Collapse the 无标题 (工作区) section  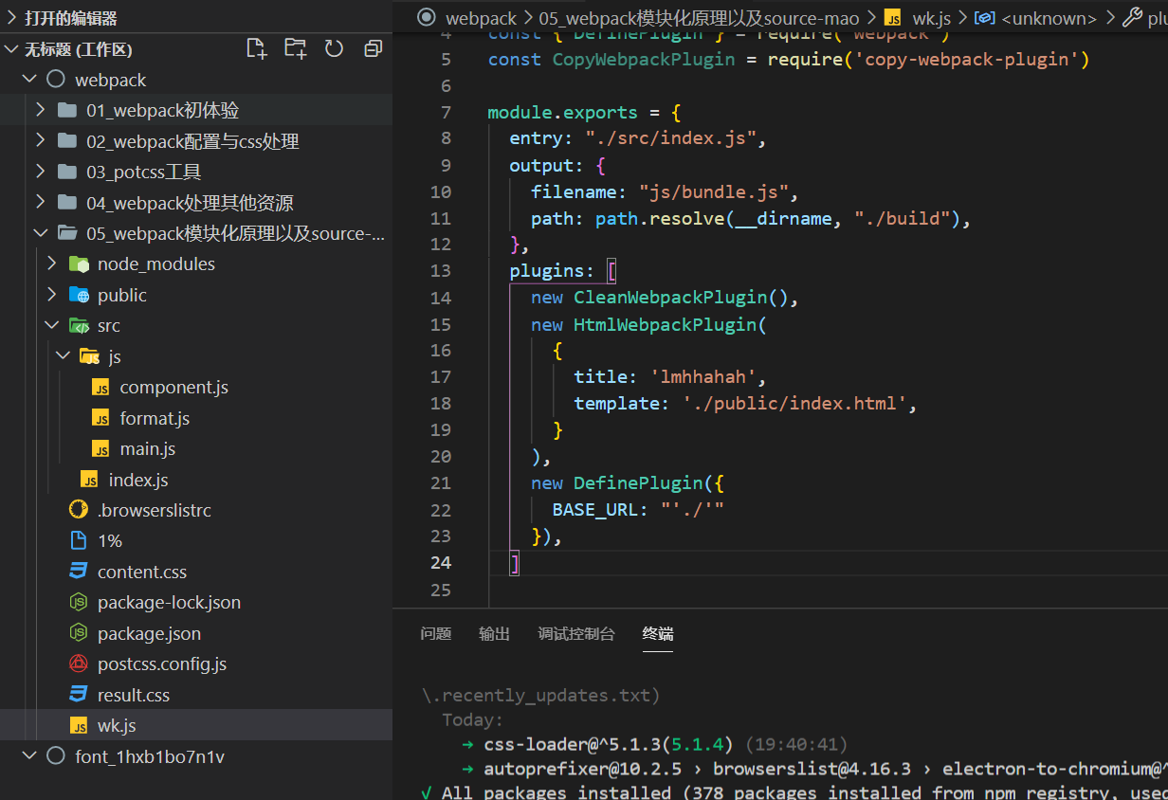tap(12, 49)
